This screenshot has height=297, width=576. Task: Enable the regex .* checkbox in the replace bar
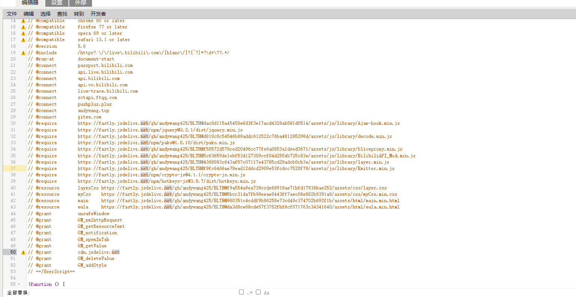(x=241, y=292)
